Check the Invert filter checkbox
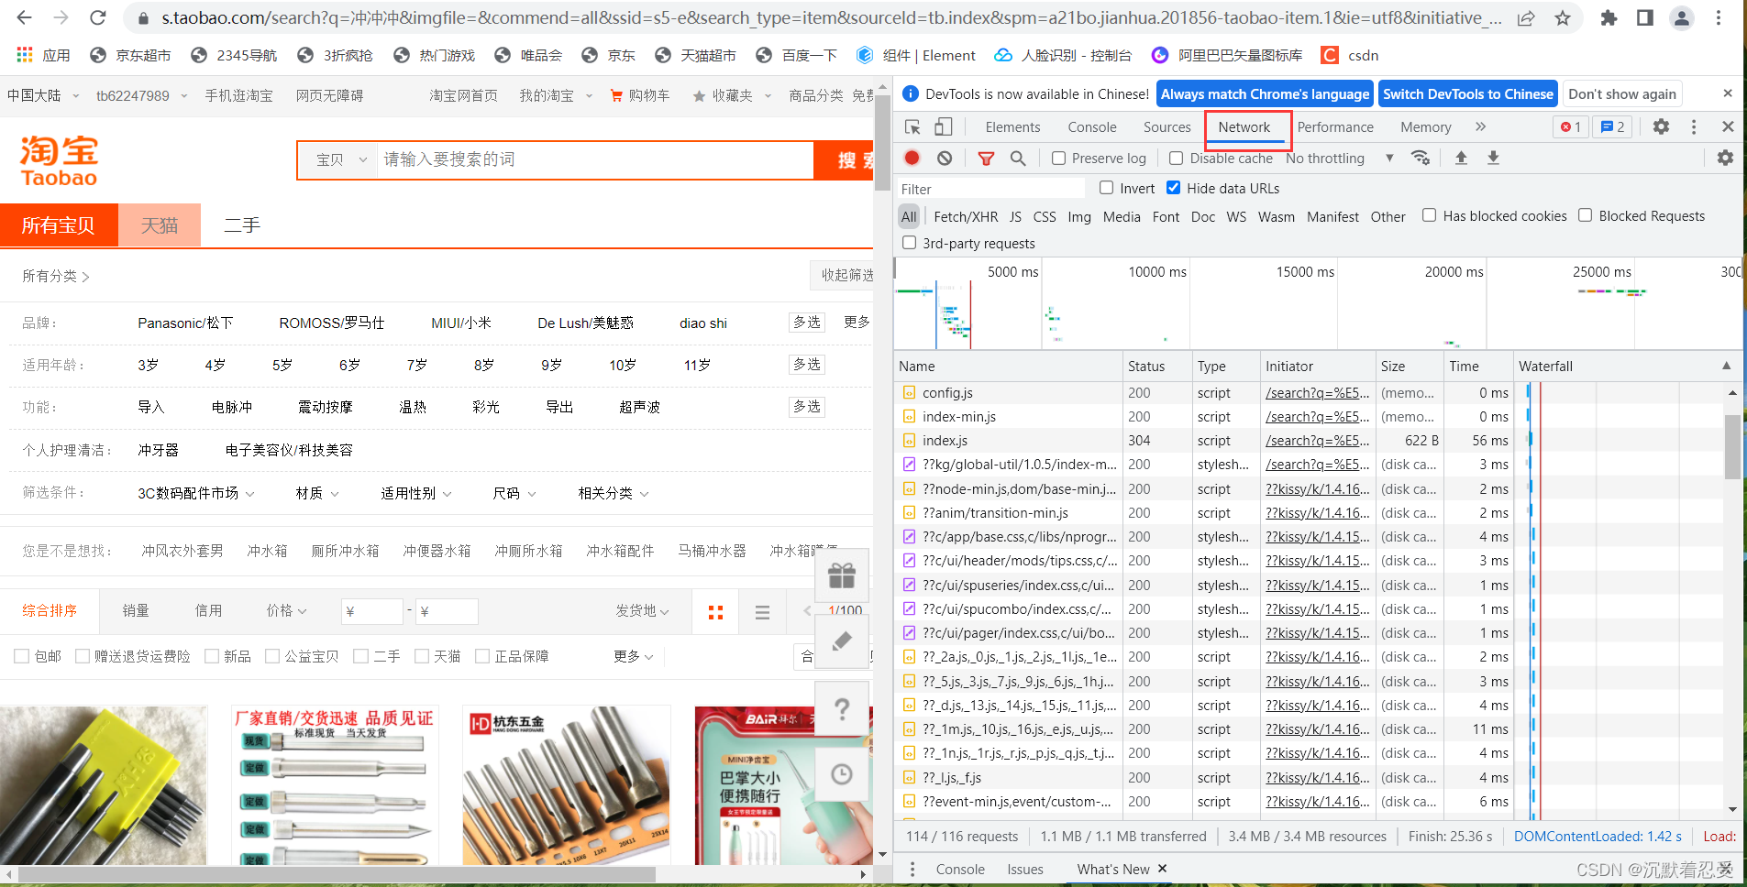 1107,188
